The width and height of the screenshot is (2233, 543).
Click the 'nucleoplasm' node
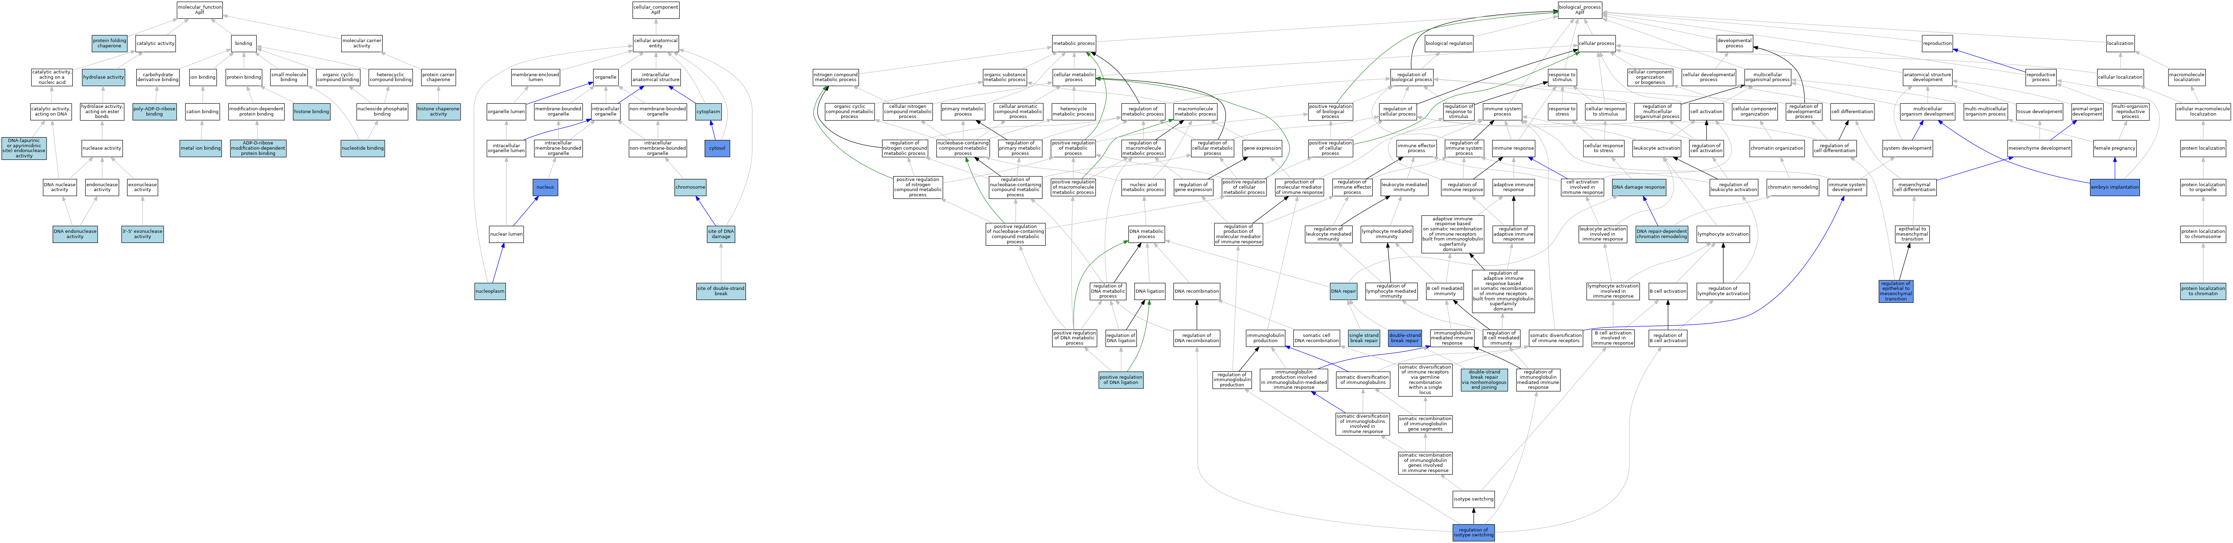490,291
